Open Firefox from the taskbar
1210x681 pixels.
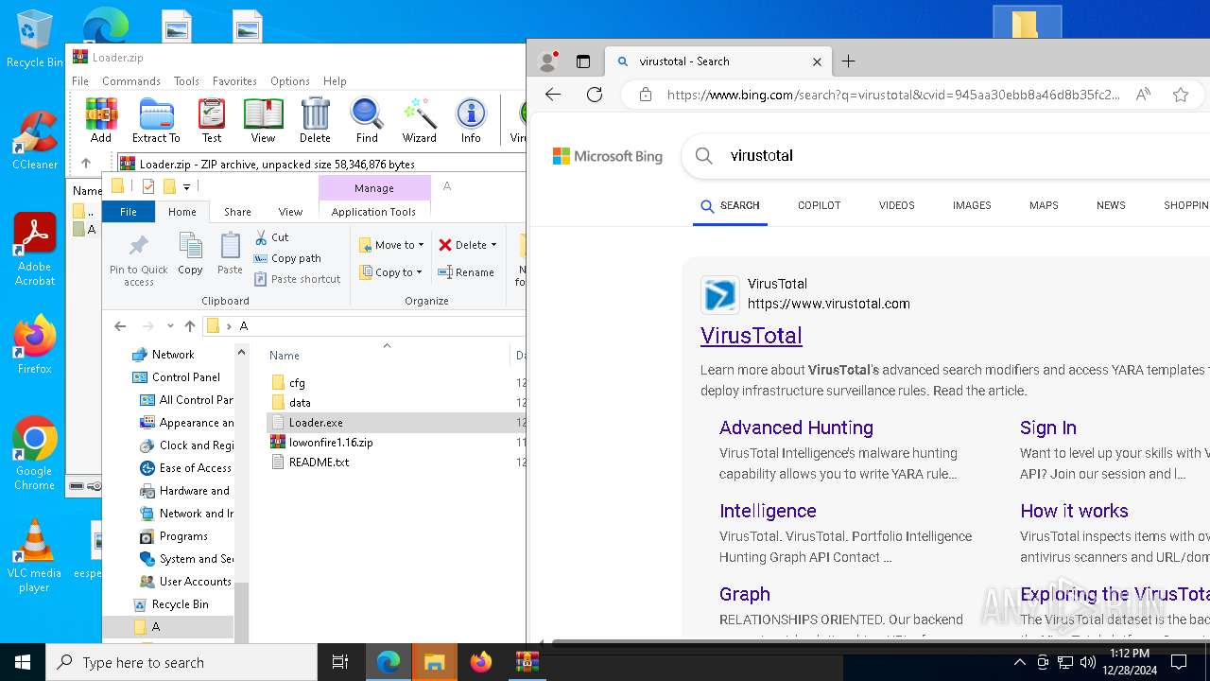(480, 662)
